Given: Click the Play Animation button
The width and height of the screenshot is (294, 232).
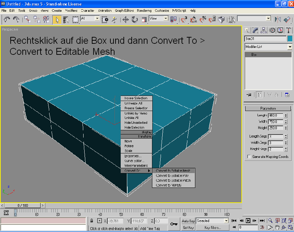Looking at the screenshot, I should coord(248,221).
